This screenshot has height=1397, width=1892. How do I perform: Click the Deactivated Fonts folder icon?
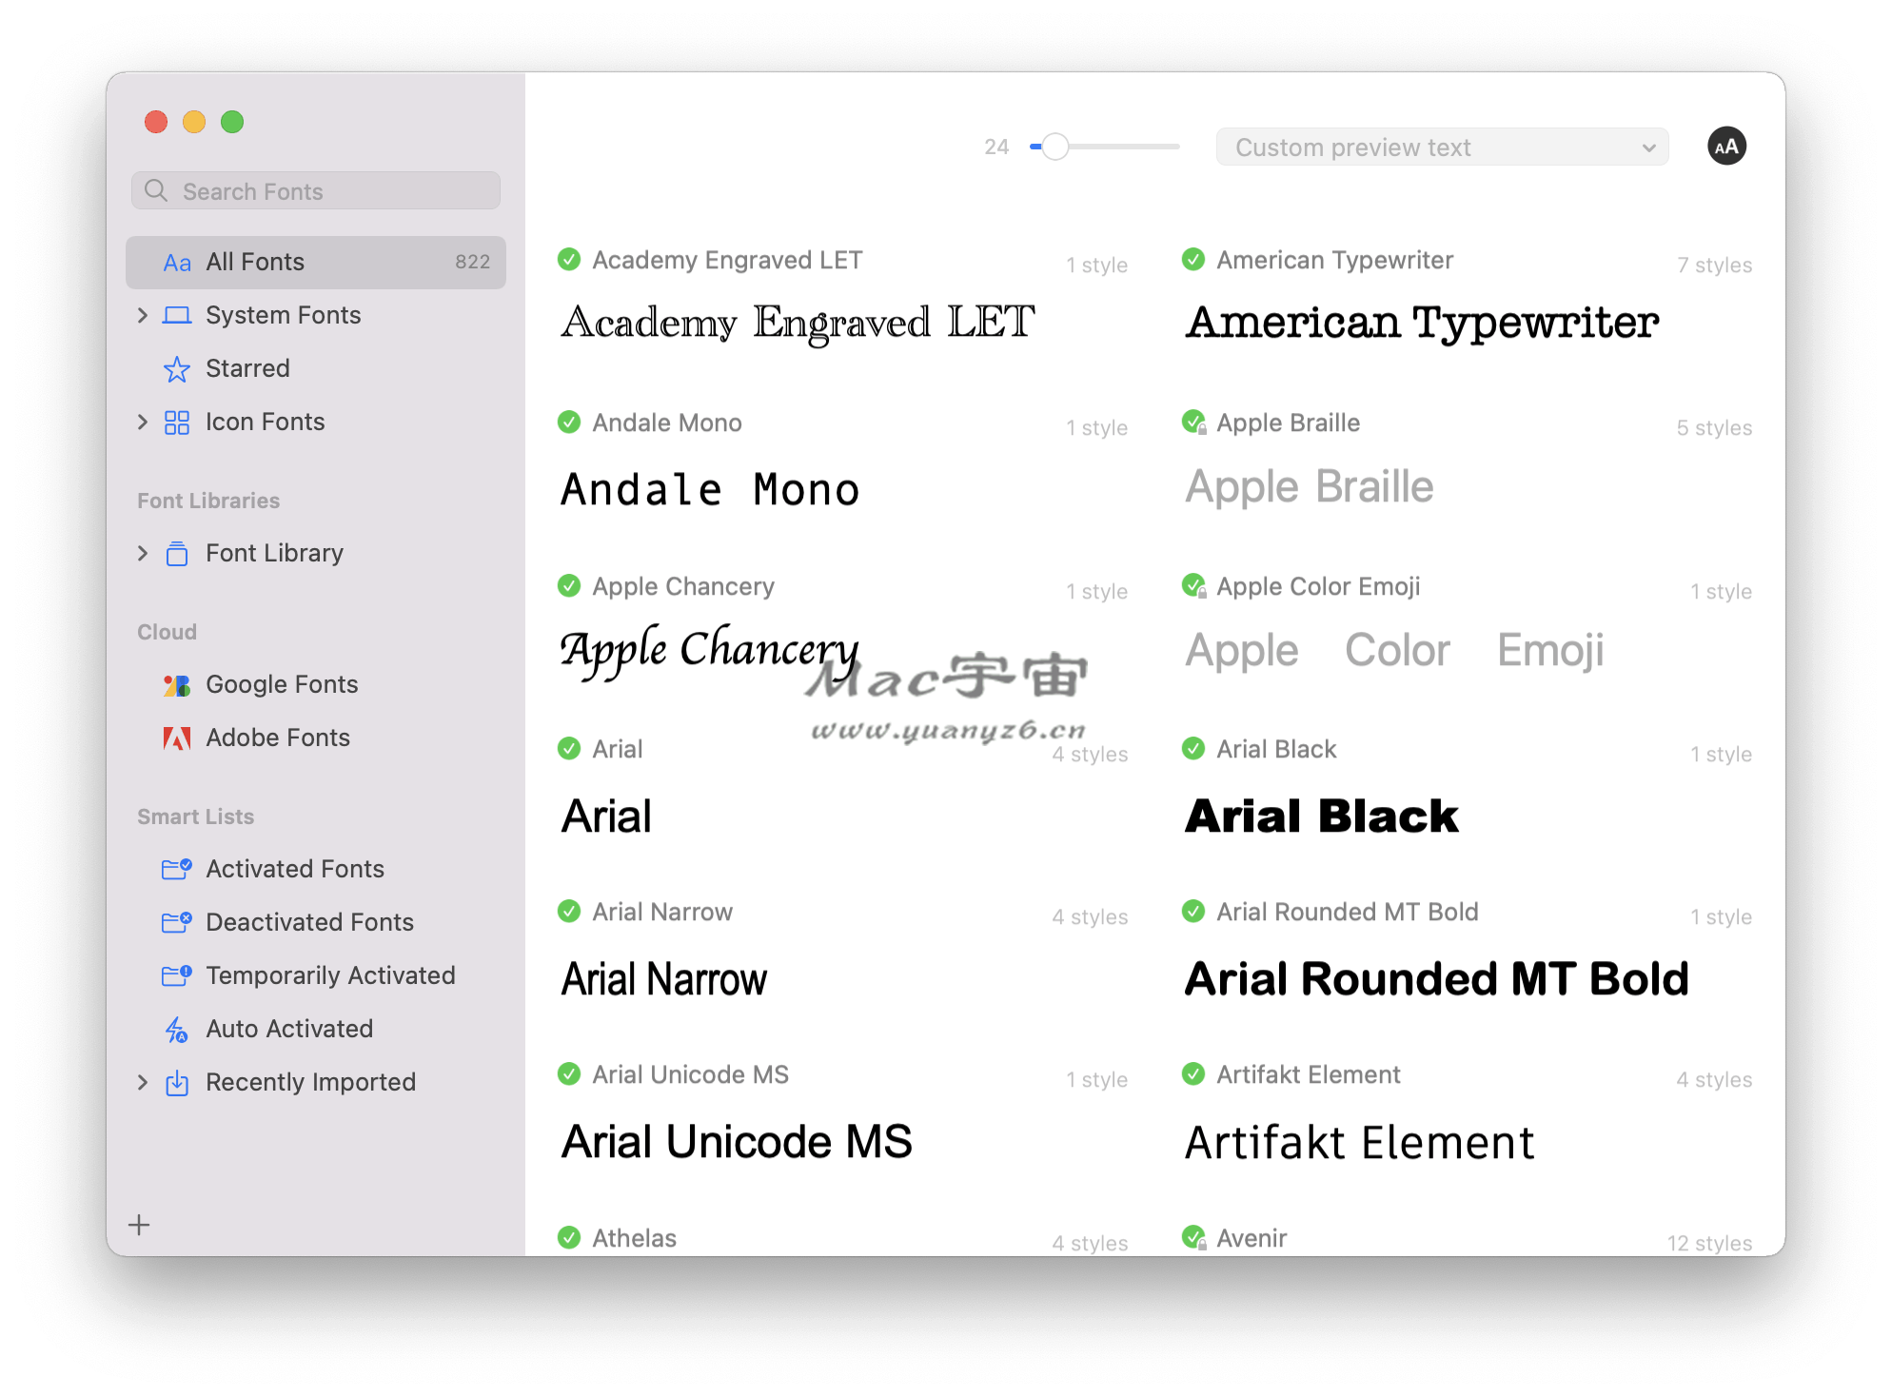[x=177, y=922]
